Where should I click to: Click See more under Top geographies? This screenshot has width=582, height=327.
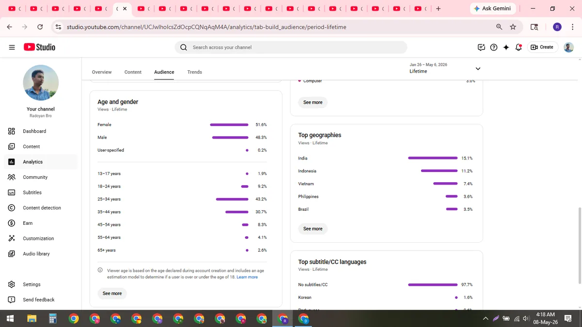click(313, 229)
